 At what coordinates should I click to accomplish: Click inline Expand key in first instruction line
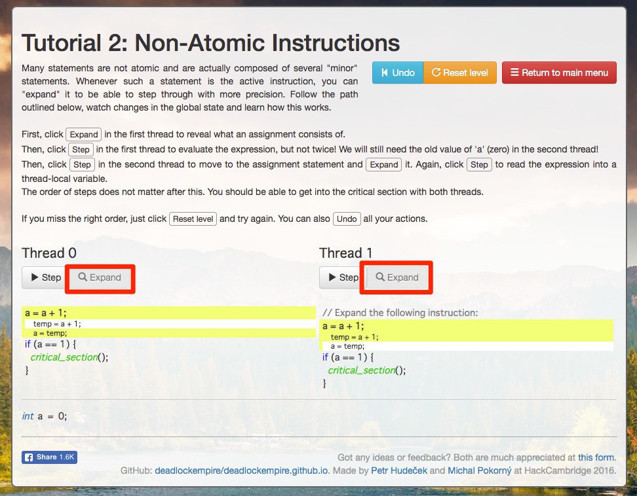point(84,134)
